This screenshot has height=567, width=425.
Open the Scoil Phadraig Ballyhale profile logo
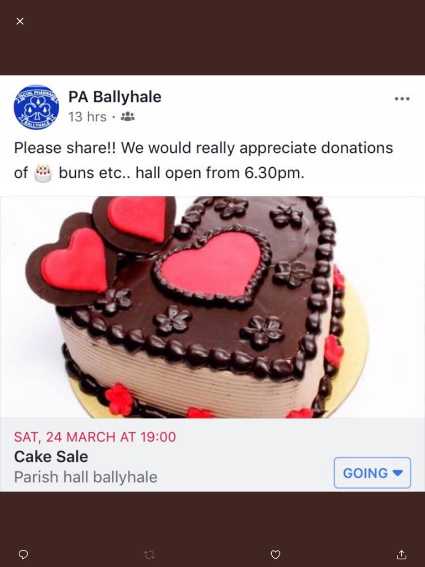36,107
